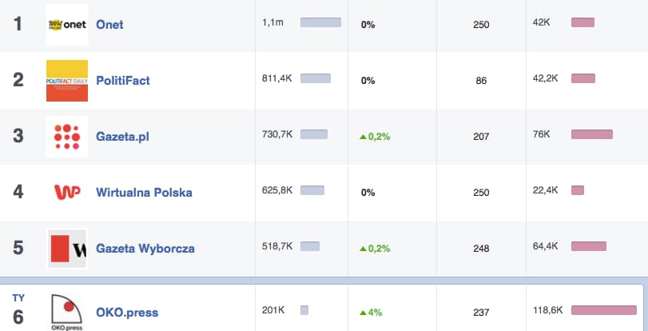Open the OKO.press page link

pos(127,313)
